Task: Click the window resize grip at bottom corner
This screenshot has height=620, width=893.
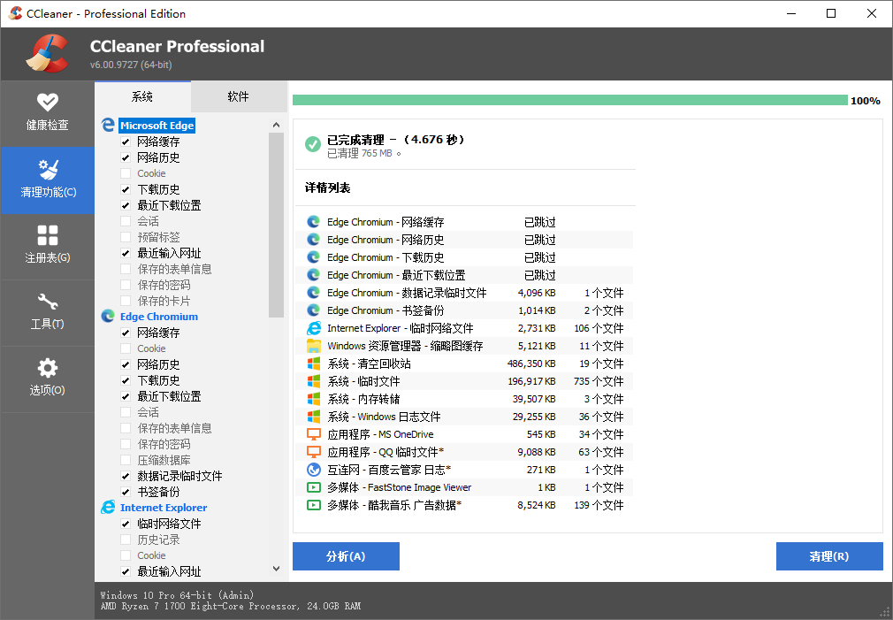Action: coord(884,613)
